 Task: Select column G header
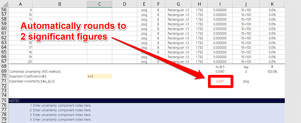(x=178, y=4)
